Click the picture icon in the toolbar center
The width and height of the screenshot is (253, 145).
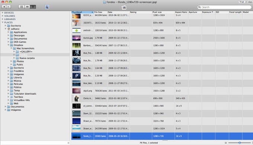pyautogui.click(x=124, y=7)
